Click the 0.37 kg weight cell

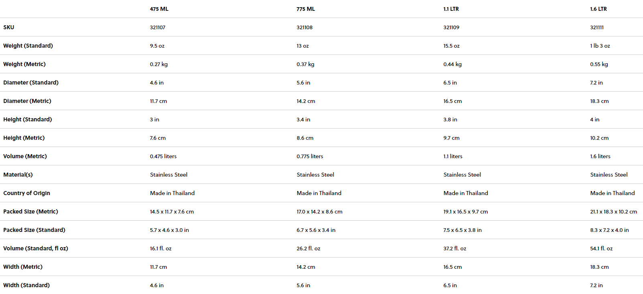[305, 64]
